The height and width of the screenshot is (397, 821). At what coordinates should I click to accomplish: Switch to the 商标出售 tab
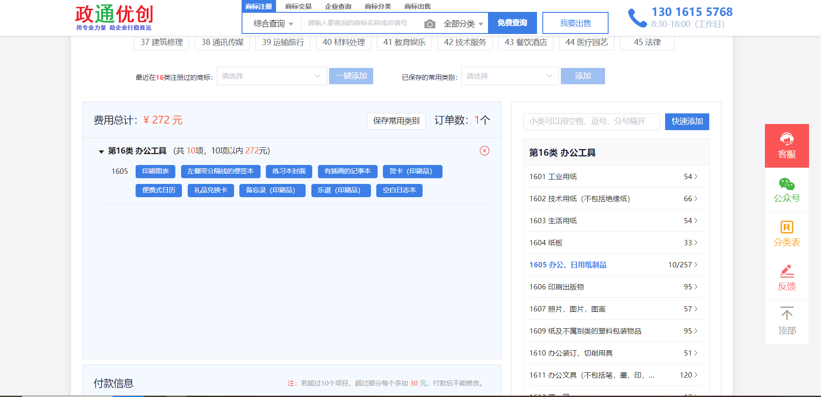click(x=418, y=6)
